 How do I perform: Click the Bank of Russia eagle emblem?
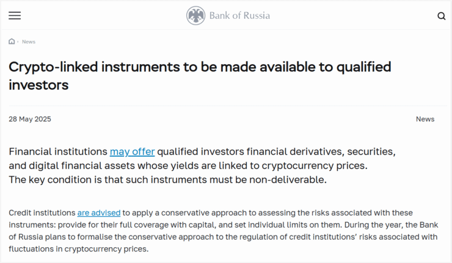195,15
